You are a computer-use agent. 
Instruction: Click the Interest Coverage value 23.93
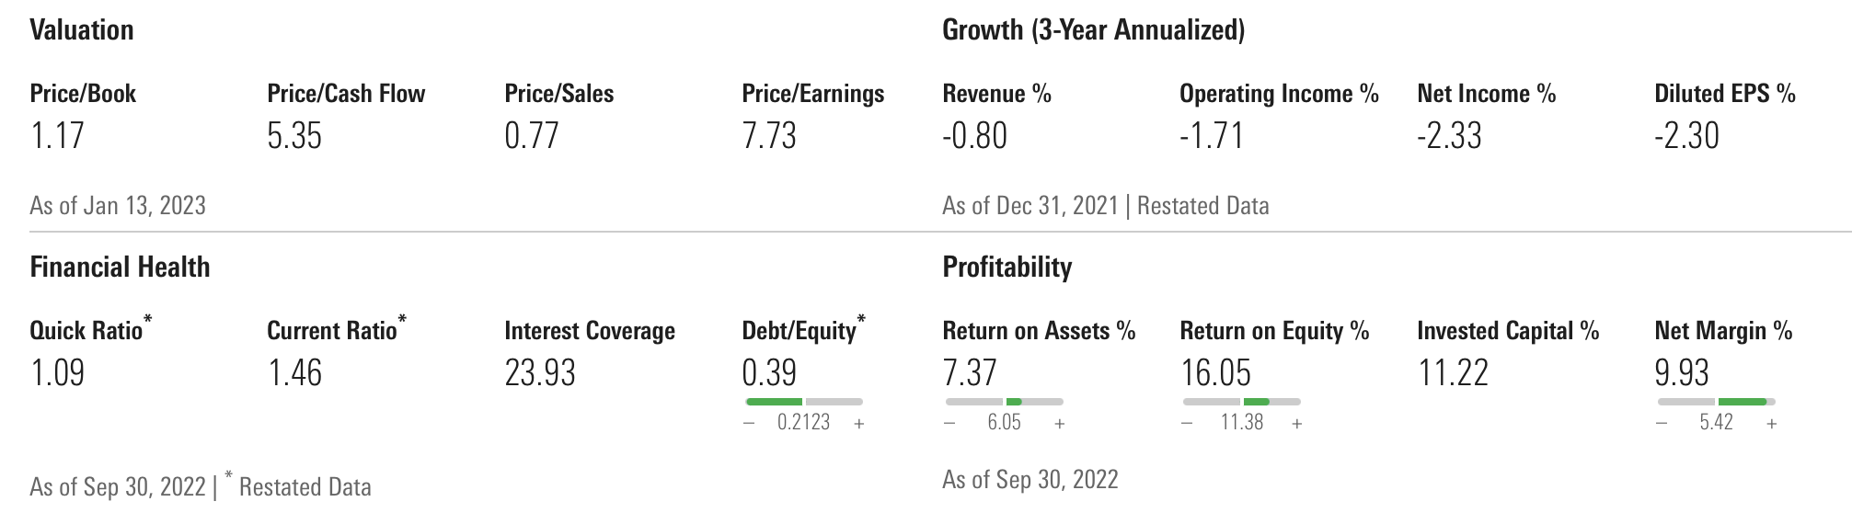(540, 373)
